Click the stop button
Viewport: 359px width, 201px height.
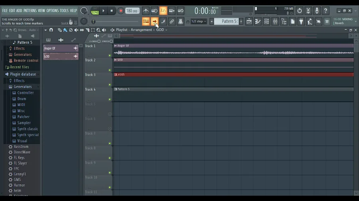pyautogui.click(x=112, y=11)
